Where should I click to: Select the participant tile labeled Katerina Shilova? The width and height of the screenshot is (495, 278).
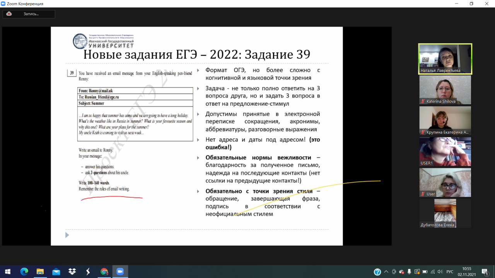coord(445,90)
